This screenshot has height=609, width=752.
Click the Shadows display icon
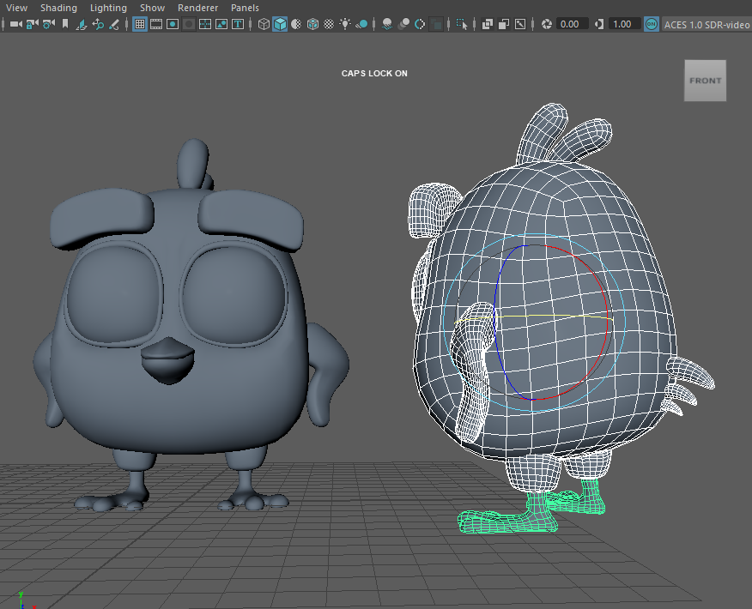pos(361,24)
